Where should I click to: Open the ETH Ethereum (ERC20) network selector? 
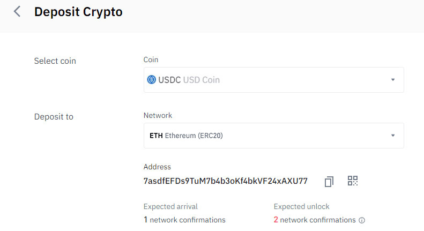tap(274, 136)
